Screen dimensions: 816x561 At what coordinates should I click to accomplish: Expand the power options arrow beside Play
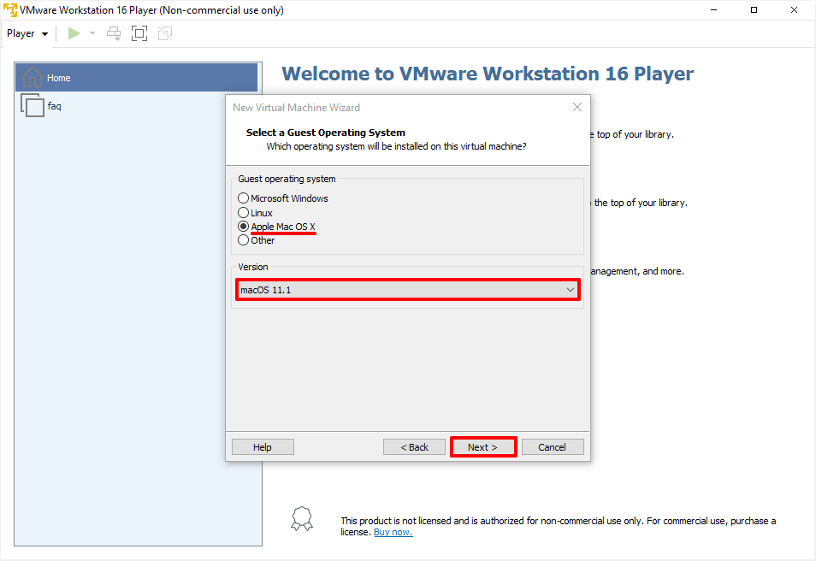(x=92, y=33)
